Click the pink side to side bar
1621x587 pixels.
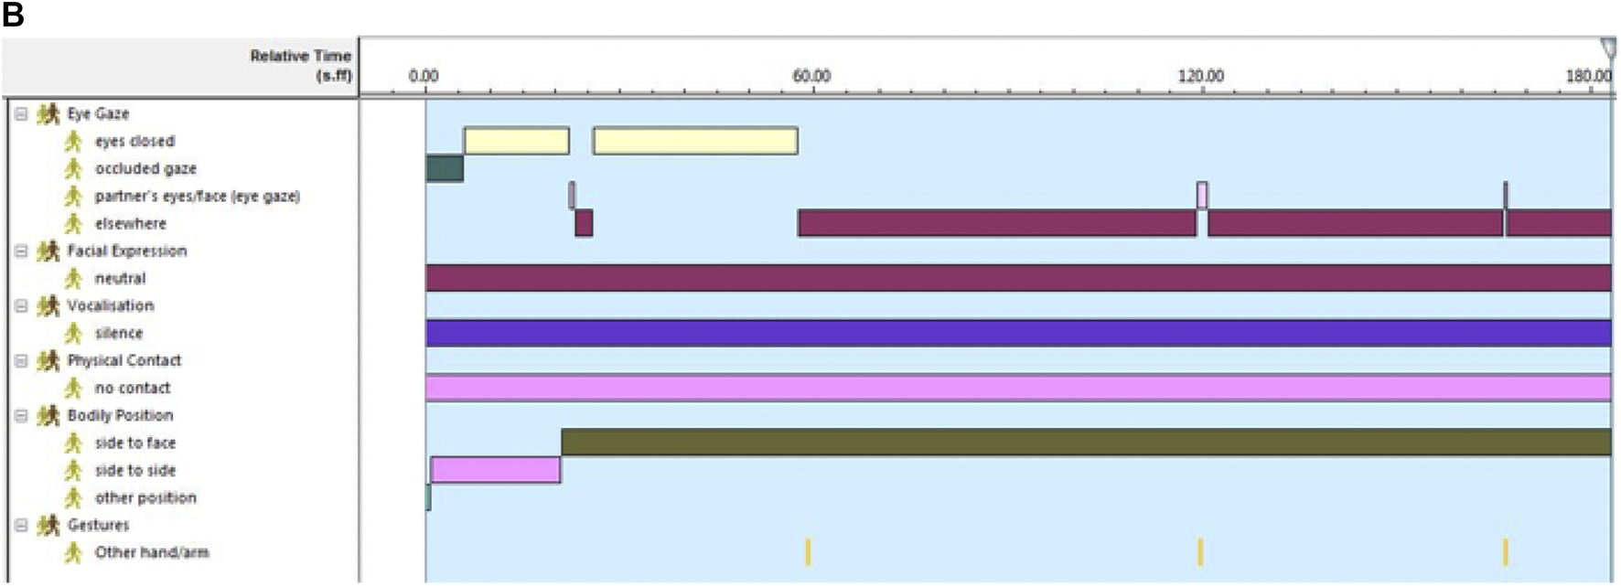495,470
